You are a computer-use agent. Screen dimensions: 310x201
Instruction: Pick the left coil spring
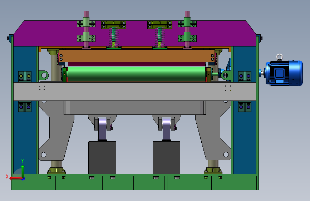(x=113, y=38)
